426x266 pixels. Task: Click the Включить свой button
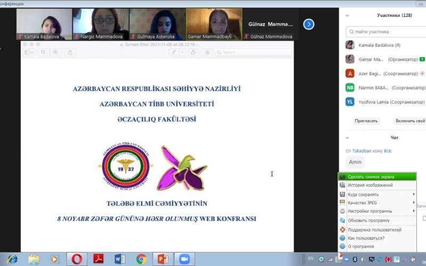[x=409, y=121]
